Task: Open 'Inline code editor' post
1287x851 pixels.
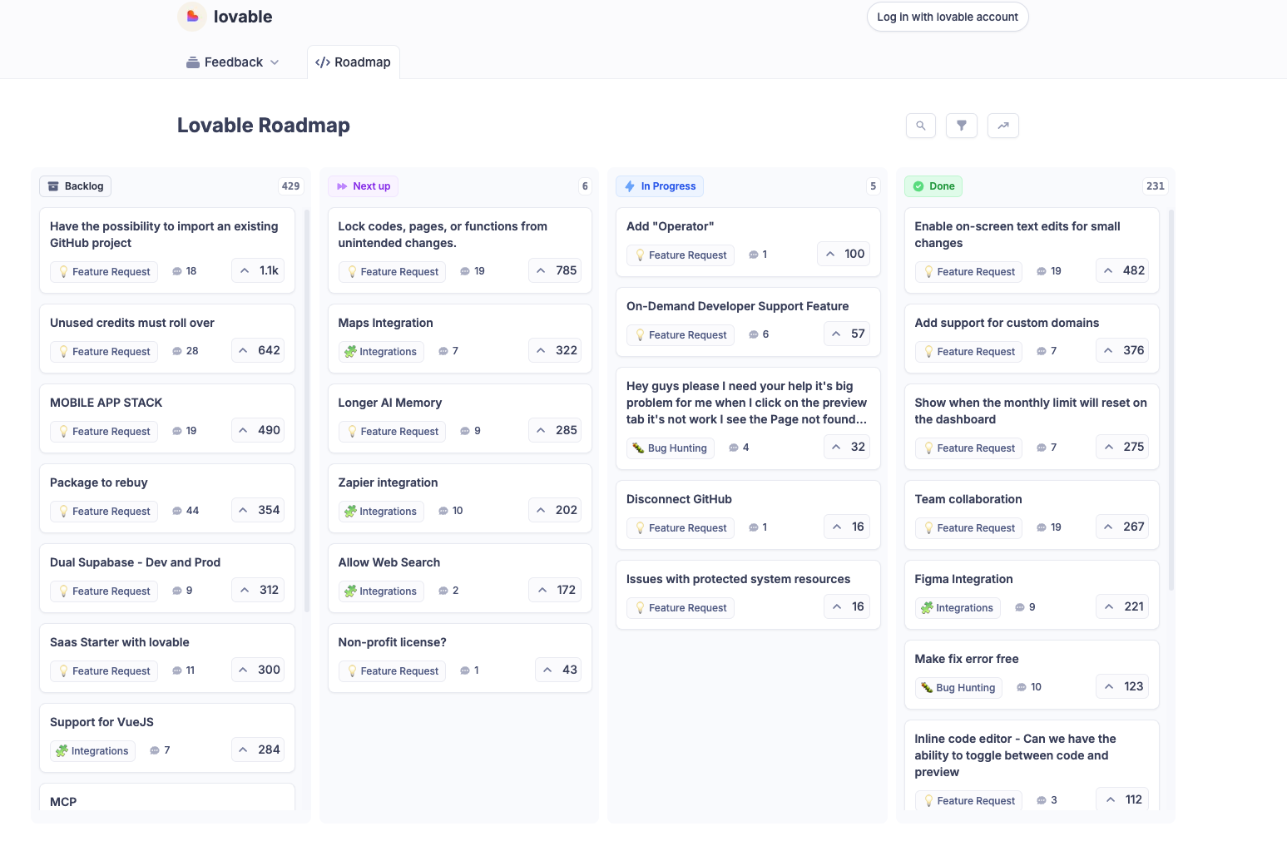Action: coord(1016,755)
